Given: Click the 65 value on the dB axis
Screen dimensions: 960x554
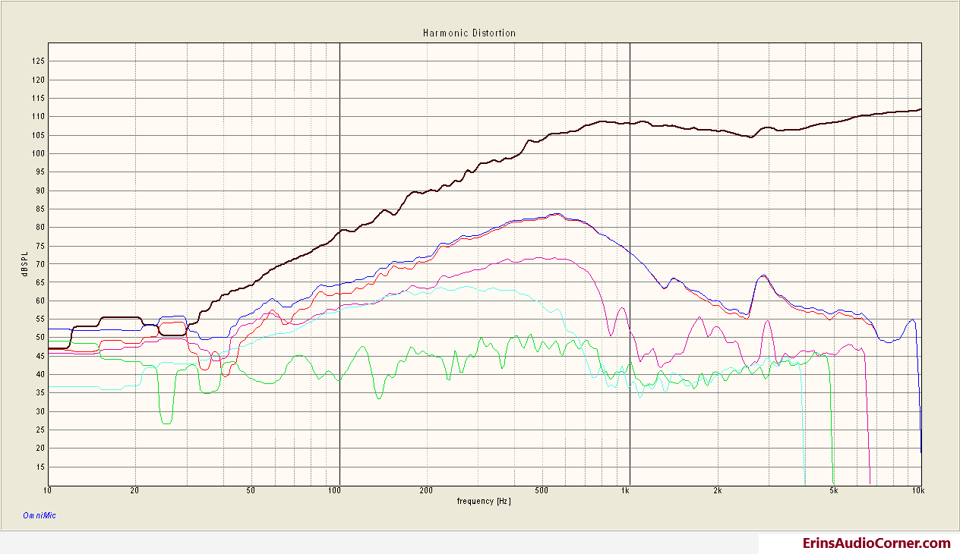Looking at the screenshot, I should tap(41, 282).
